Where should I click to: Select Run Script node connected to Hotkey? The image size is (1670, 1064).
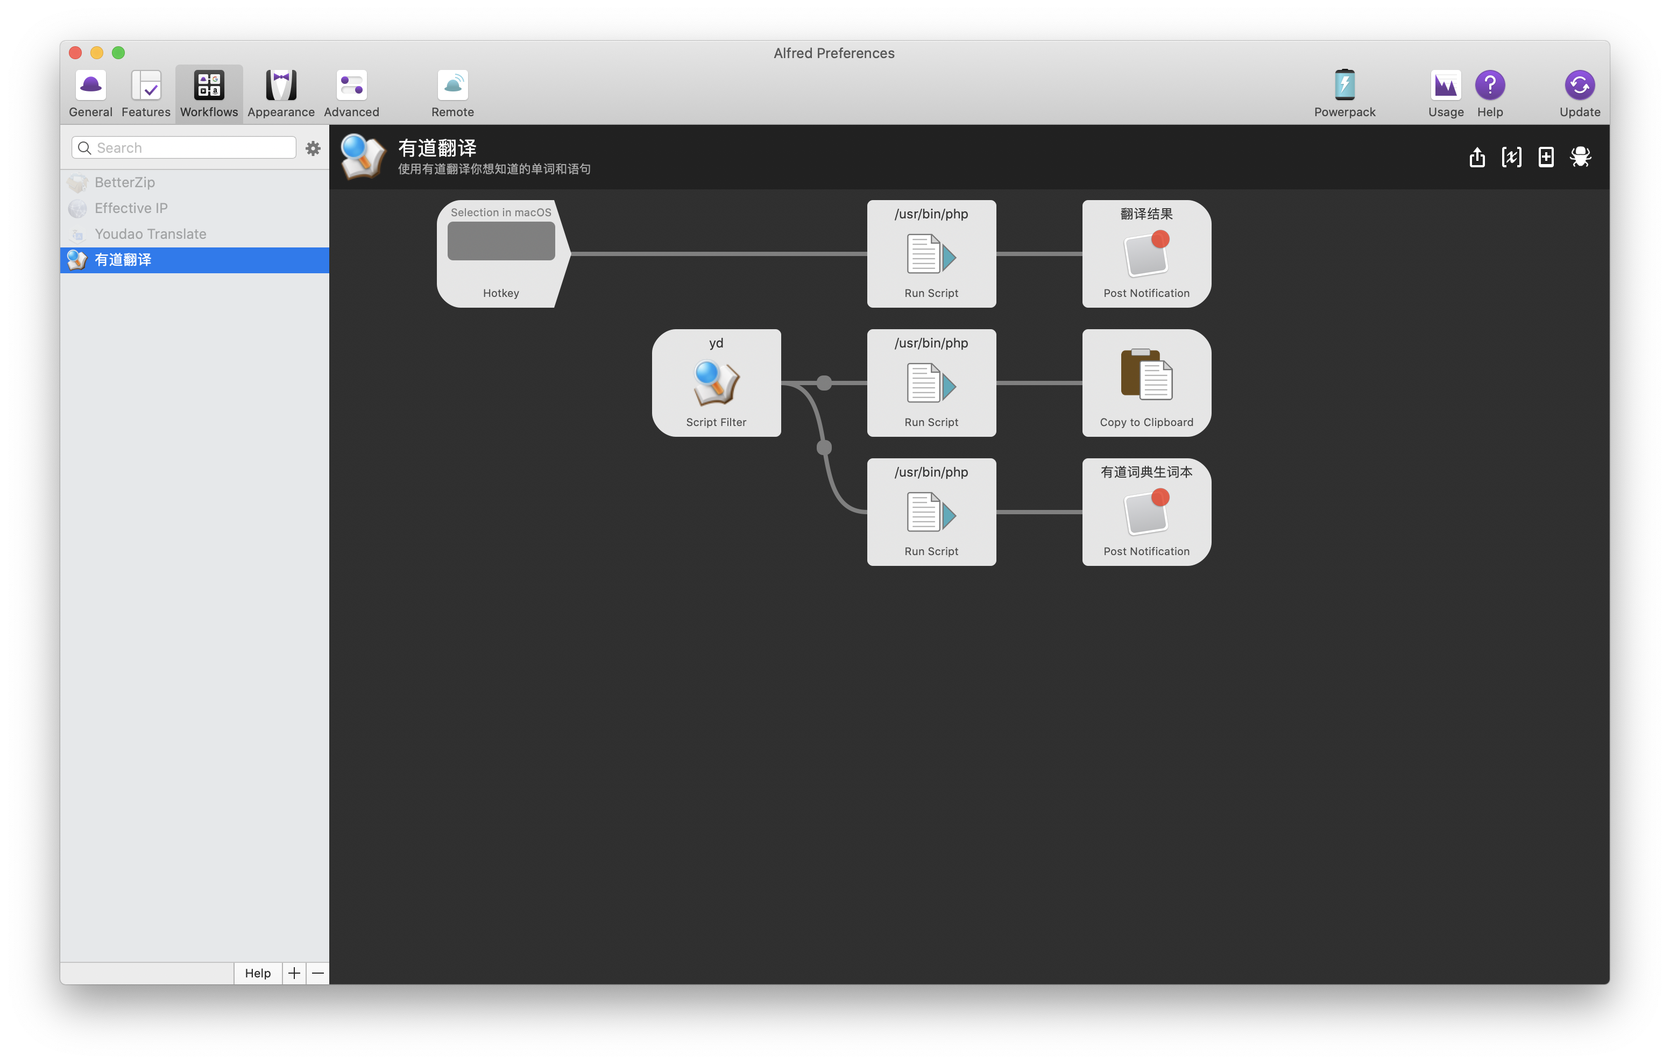tap(931, 254)
